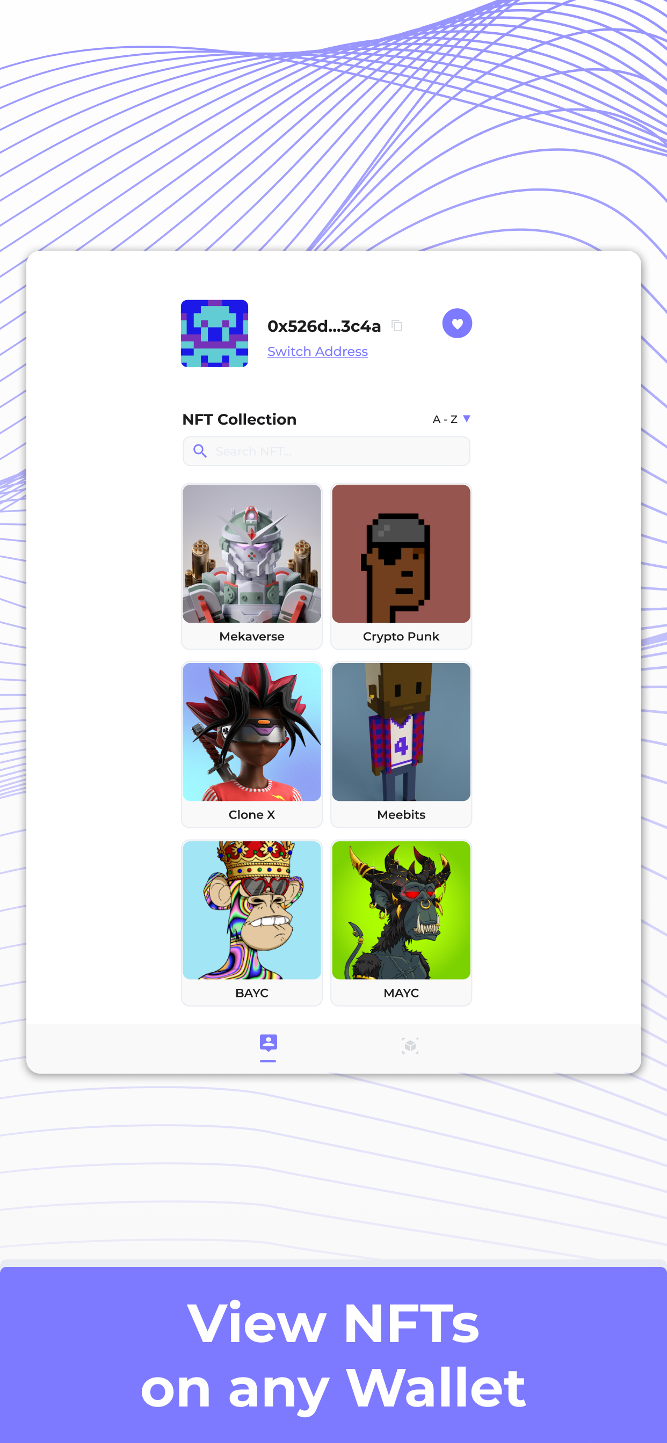Click the Switch Address link
Viewport: 667px width, 1443px height.
(317, 351)
